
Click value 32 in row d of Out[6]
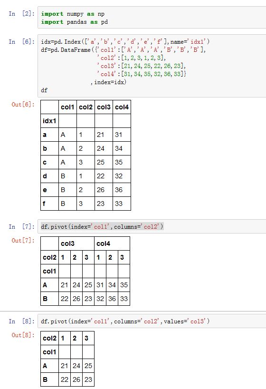coord(122,176)
